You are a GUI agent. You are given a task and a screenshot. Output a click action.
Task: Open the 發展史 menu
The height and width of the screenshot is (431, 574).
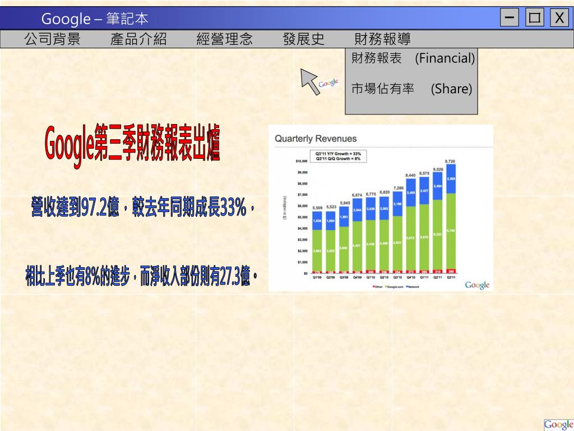303,39
